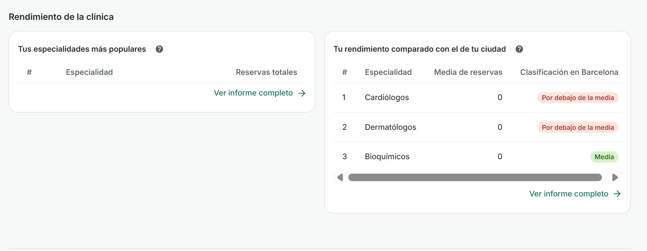This screenshot has height=251, width=647.
Task: Select the Cardiólogos row
Action: coord(387,98)
